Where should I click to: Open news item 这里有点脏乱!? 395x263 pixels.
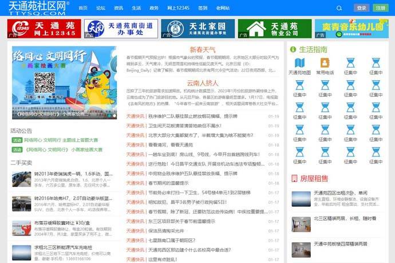click(x=163, y=260)
